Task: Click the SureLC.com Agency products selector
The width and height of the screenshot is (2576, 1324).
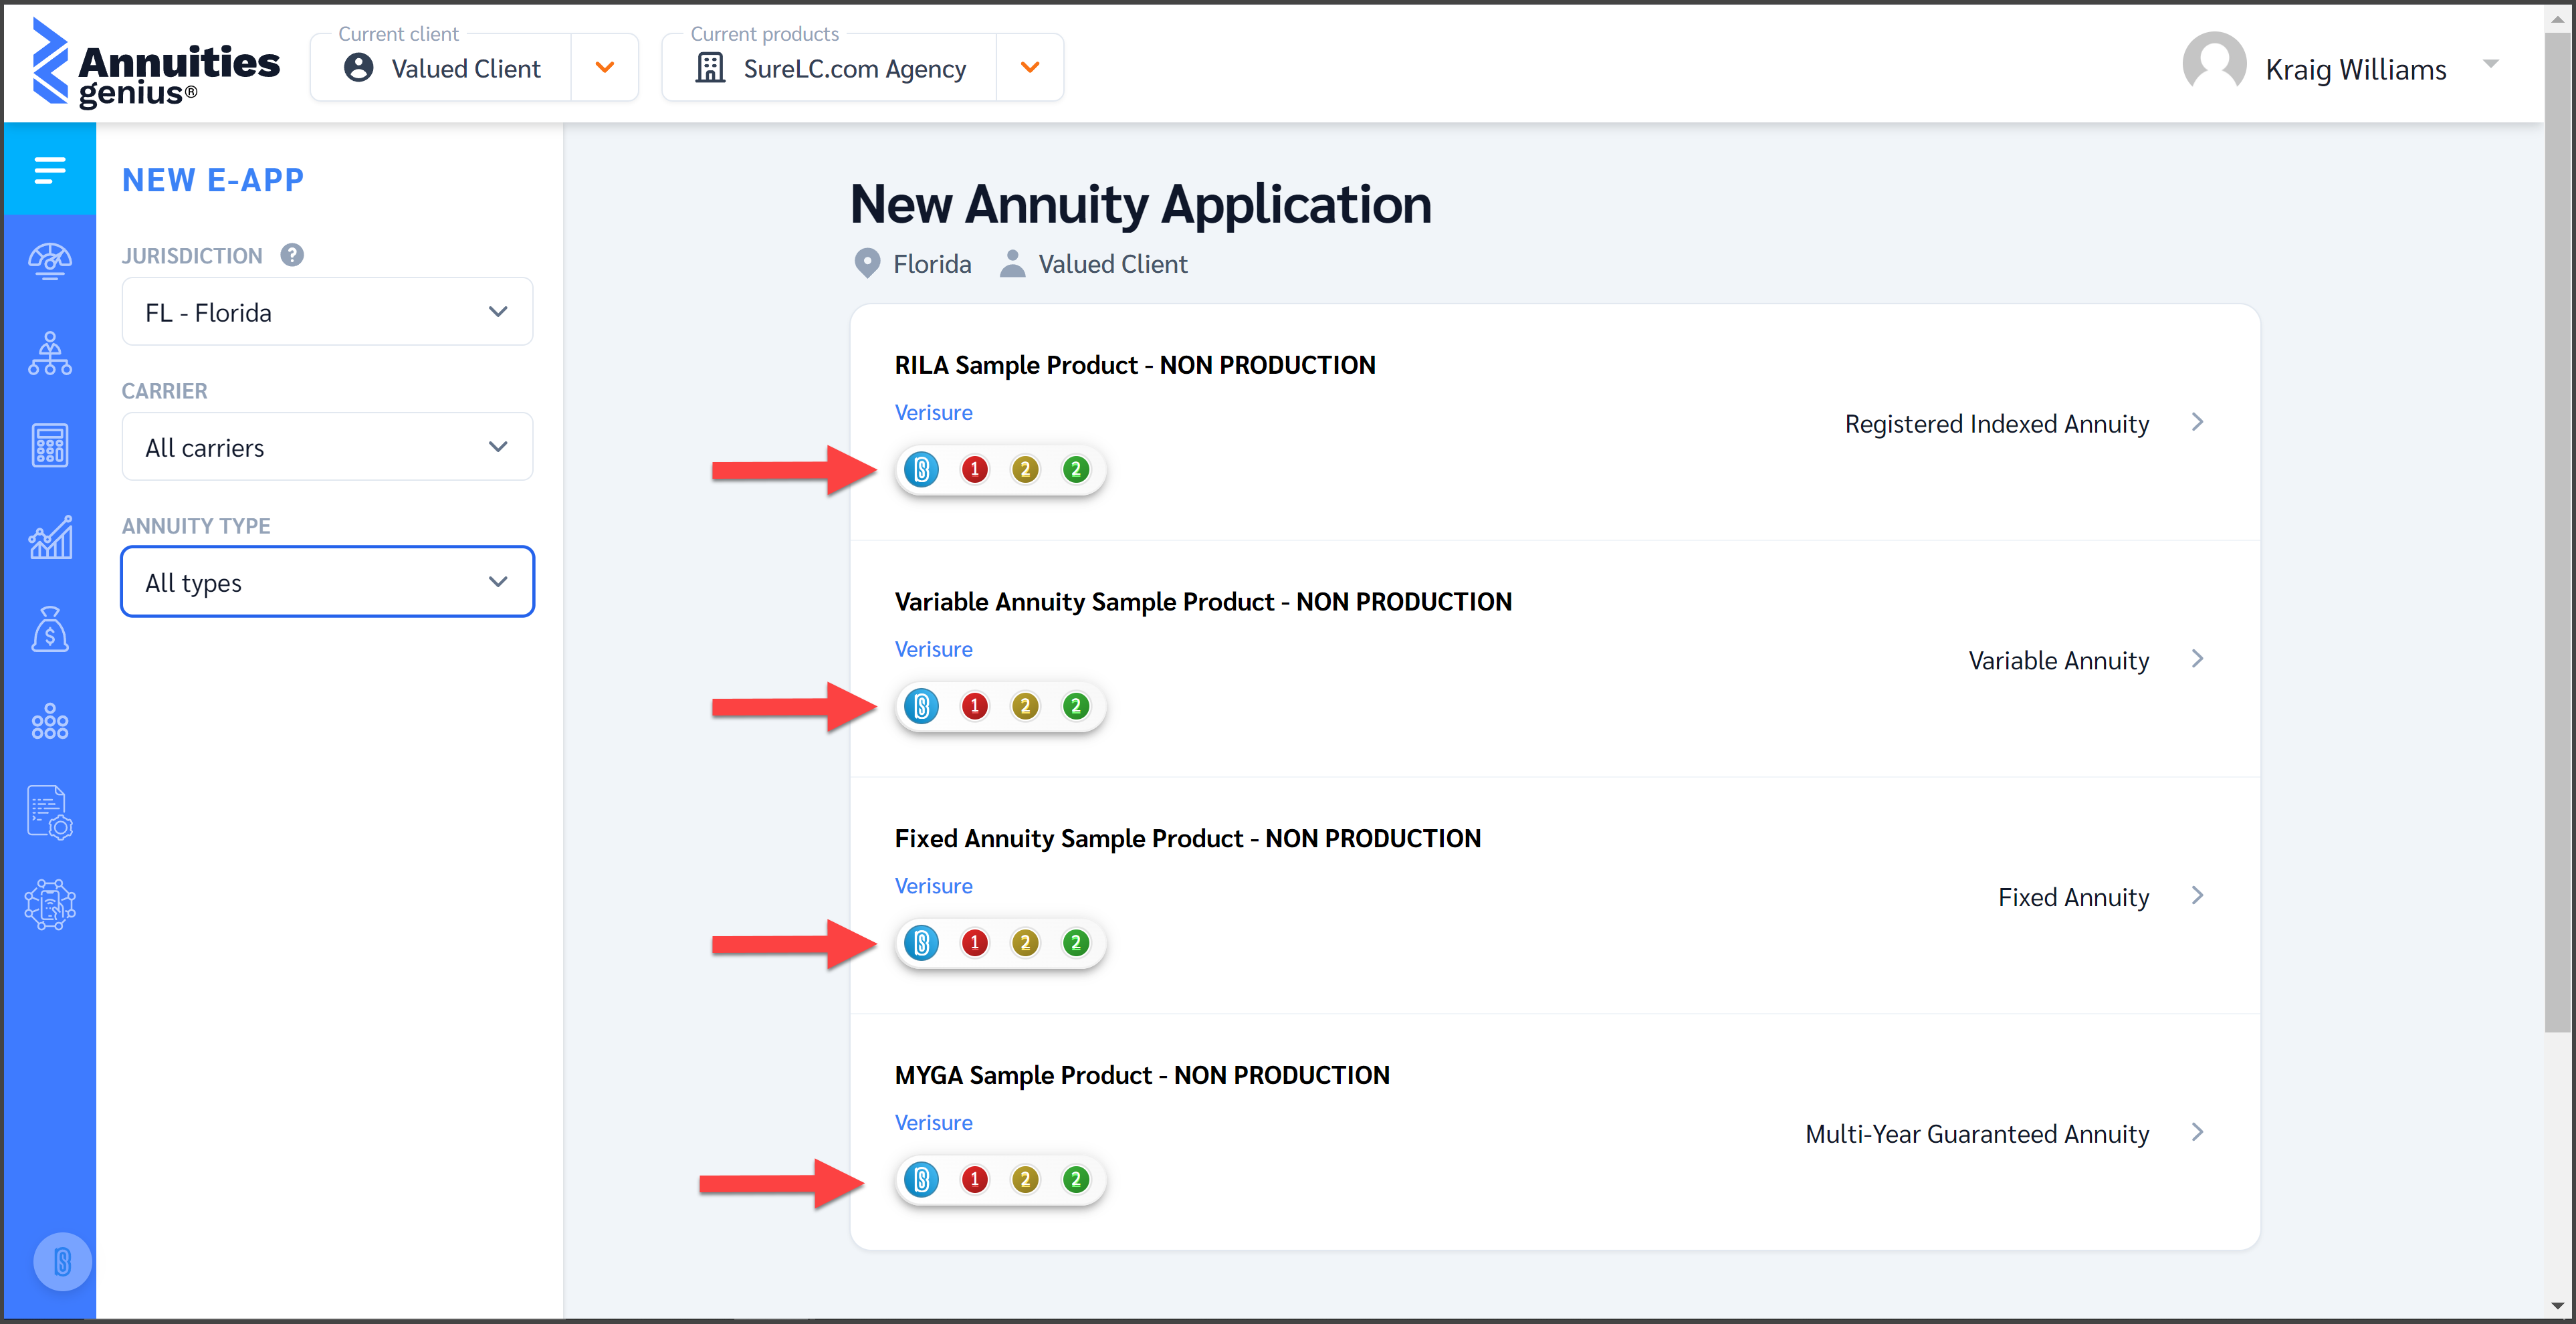Action: coord(830,67)
